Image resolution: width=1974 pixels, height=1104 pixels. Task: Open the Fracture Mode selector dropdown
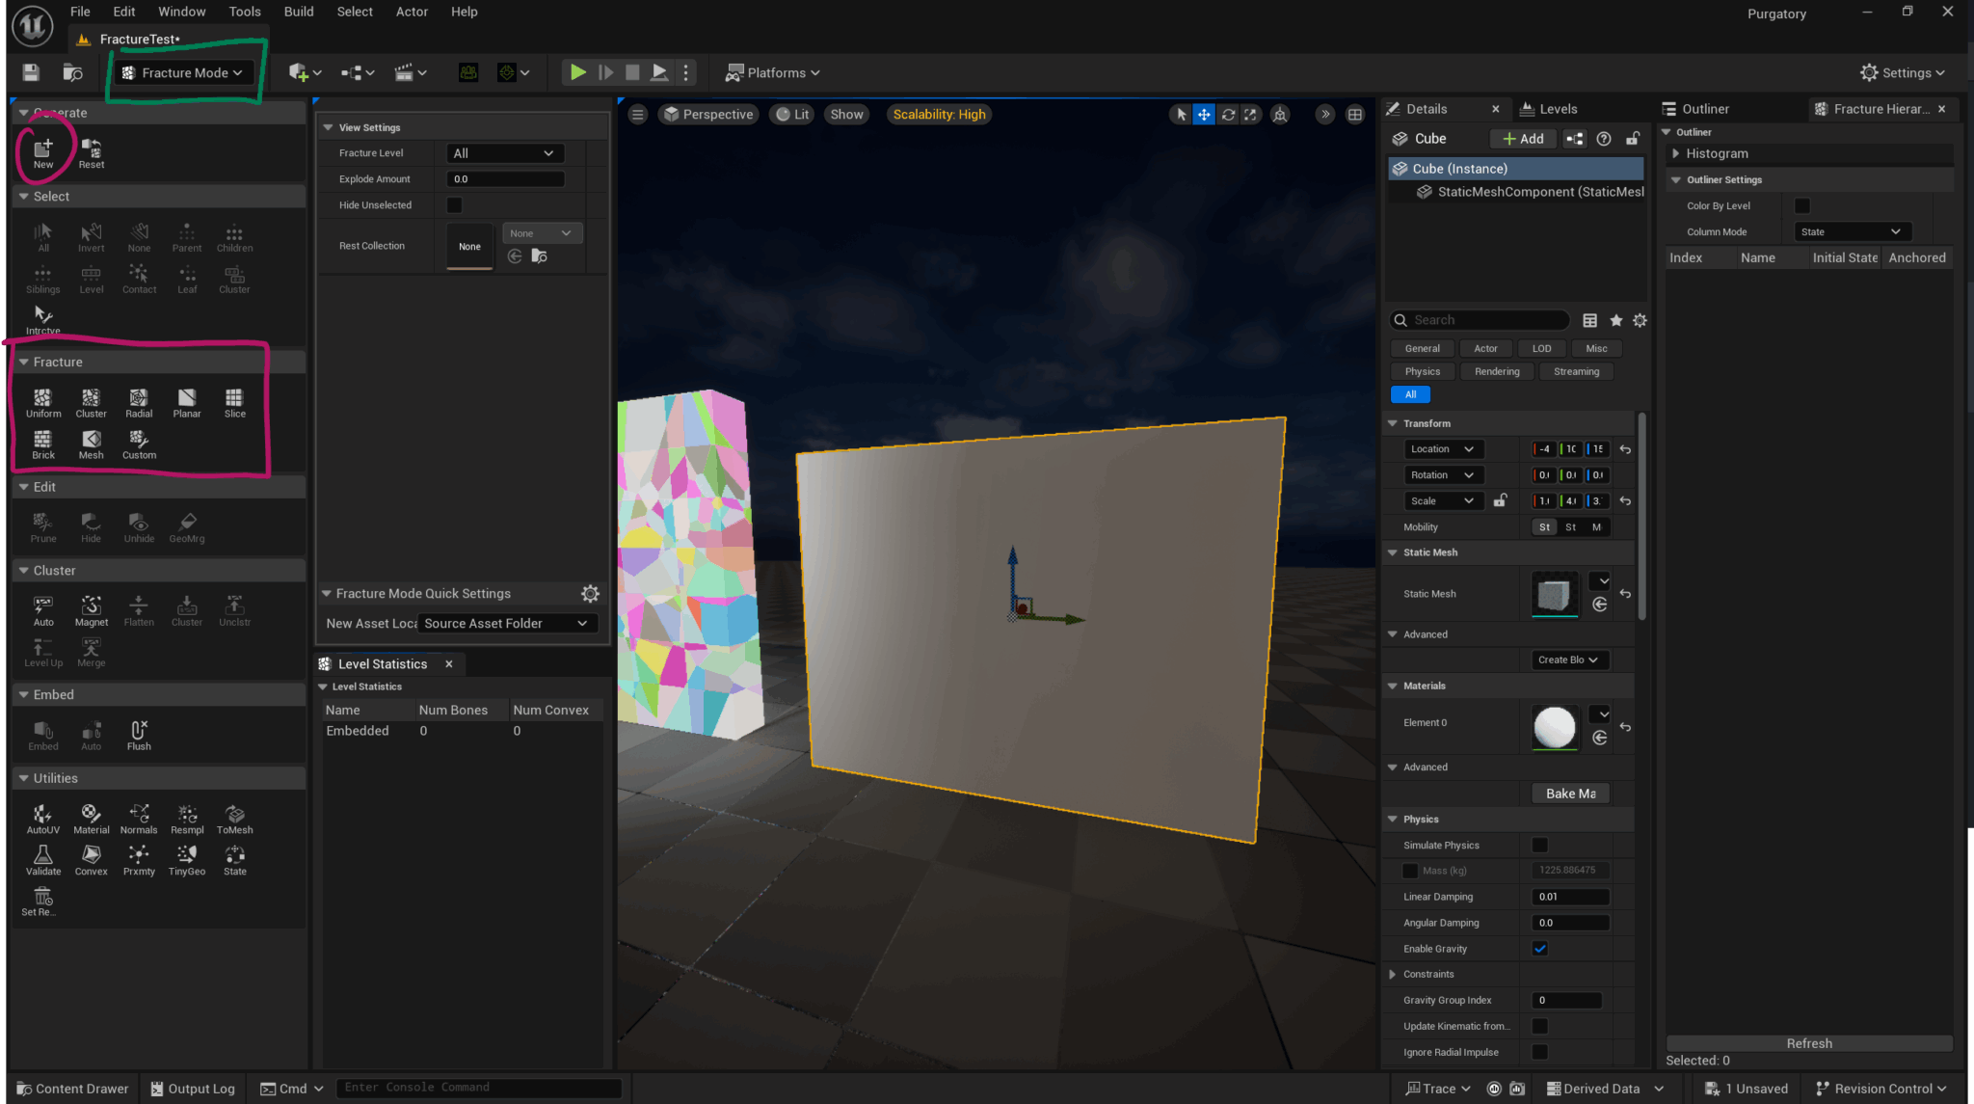coord(184,71)
